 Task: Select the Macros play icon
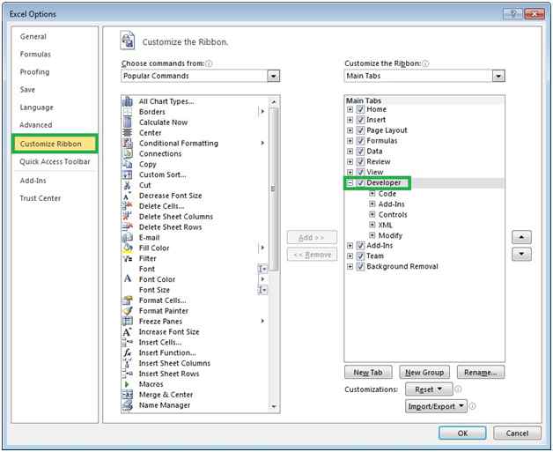coord(128,384)
